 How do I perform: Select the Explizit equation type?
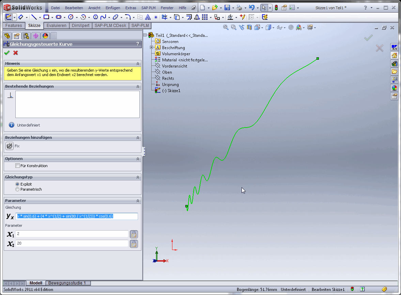click(18, 184)
